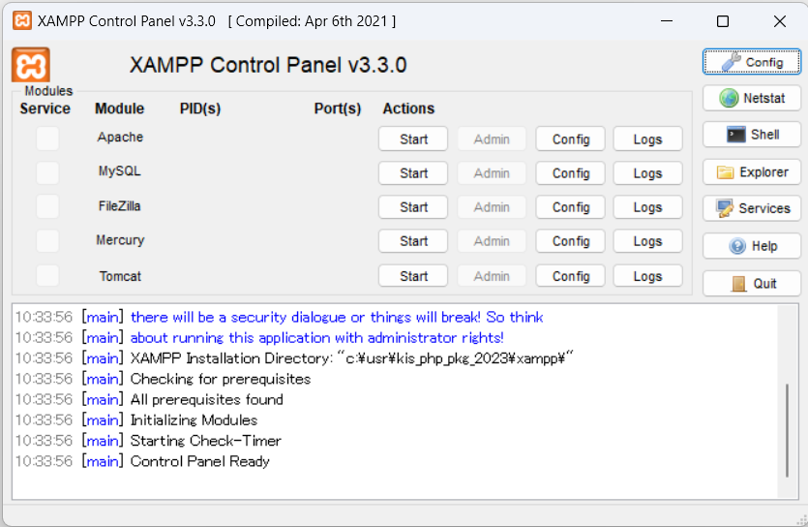This screenshot has width=808, height=527.
Task: Start the Apache module
Action: (x=413, y=139)
